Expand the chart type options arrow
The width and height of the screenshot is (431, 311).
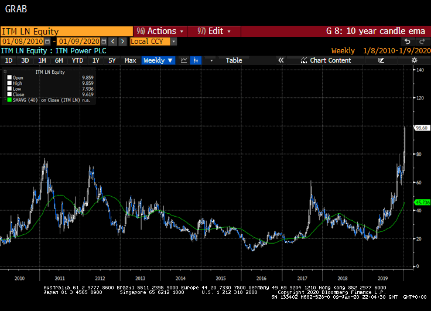pyautogui.click(x=211, y=60)
